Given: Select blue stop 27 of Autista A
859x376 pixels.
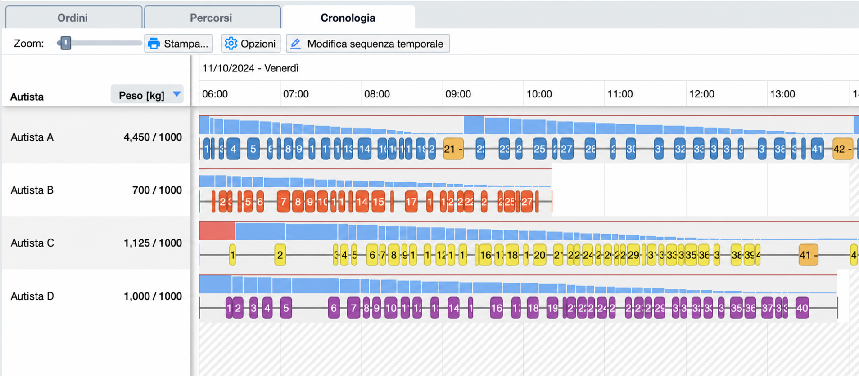Looking at the screenshot, I should pos(566,149).
